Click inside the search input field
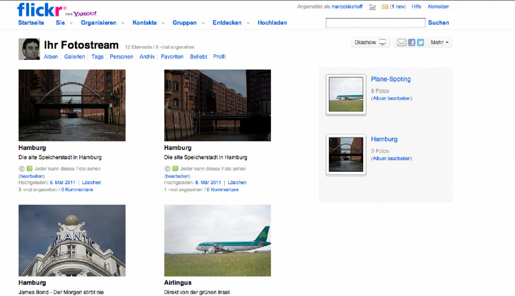Screen dimensions: 515x296 coord(375,22)
